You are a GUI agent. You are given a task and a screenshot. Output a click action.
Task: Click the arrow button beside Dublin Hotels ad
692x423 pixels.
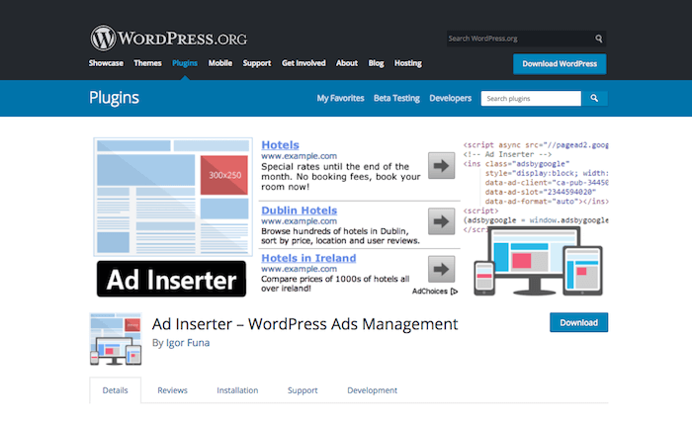[x=441, y=221]
